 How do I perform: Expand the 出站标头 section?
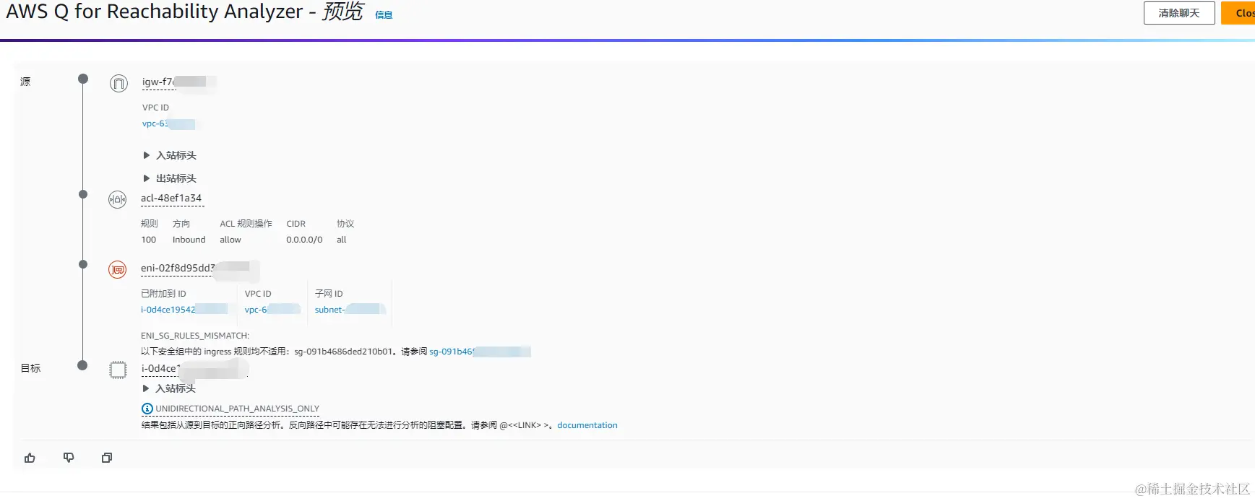[170, 178]
